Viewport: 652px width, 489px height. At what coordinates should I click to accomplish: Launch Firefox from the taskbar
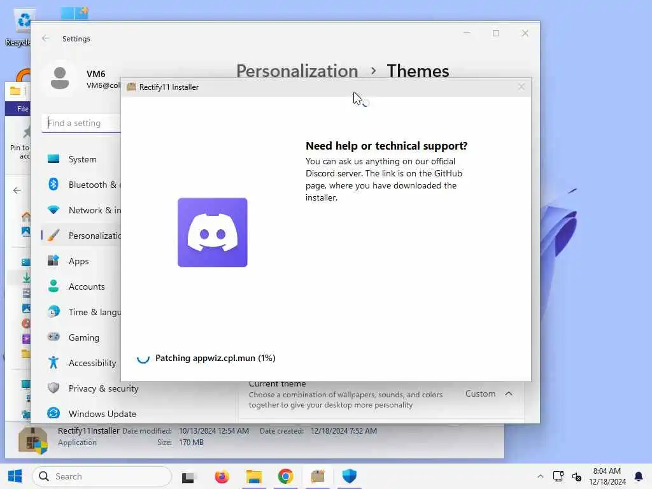point(222,476)
